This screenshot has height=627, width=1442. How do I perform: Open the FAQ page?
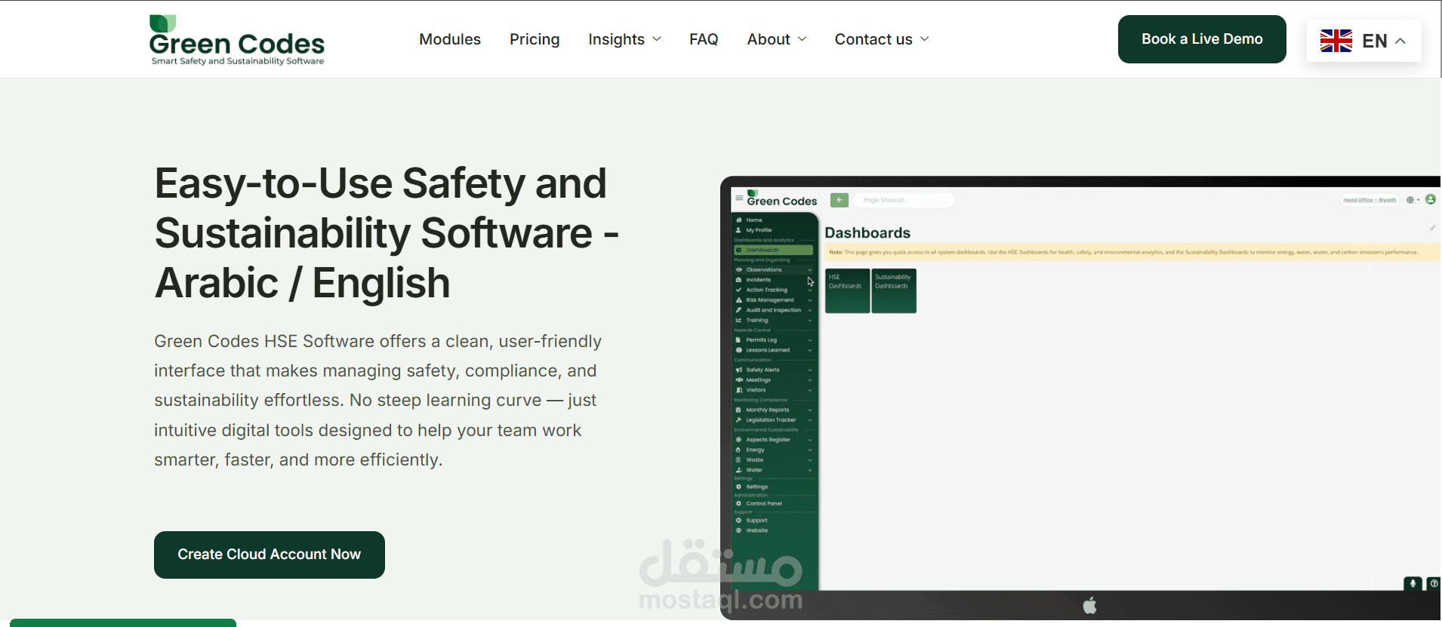[x=704, y=39]
